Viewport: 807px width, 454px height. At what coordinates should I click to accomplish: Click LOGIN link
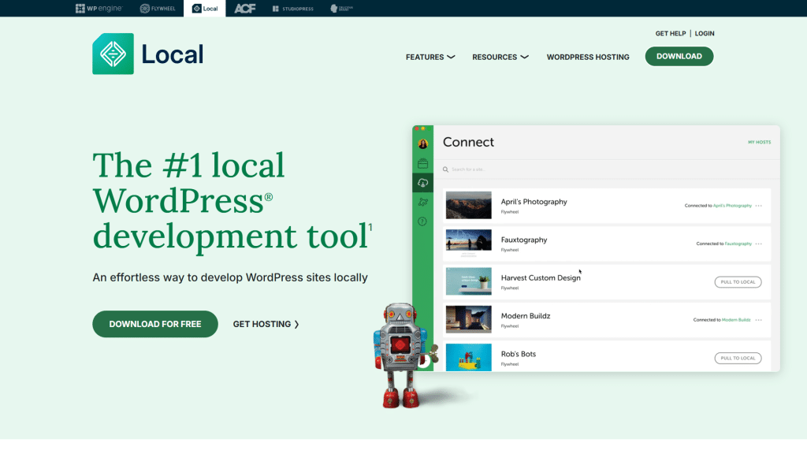tap(704, 33)
